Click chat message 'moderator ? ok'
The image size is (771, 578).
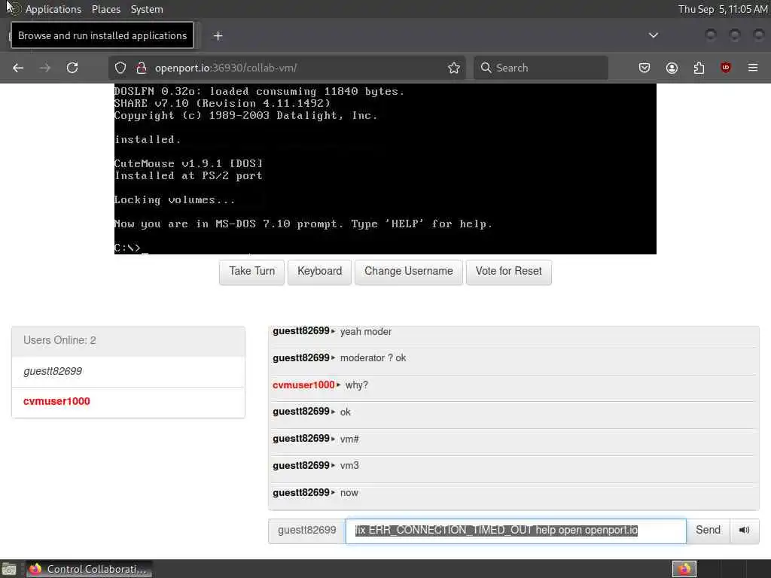pyautogui.click(x=373, y=358)
